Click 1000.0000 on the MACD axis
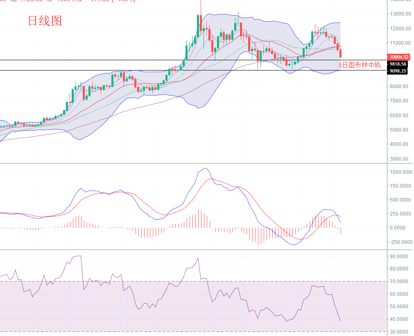 coord(399,172)
